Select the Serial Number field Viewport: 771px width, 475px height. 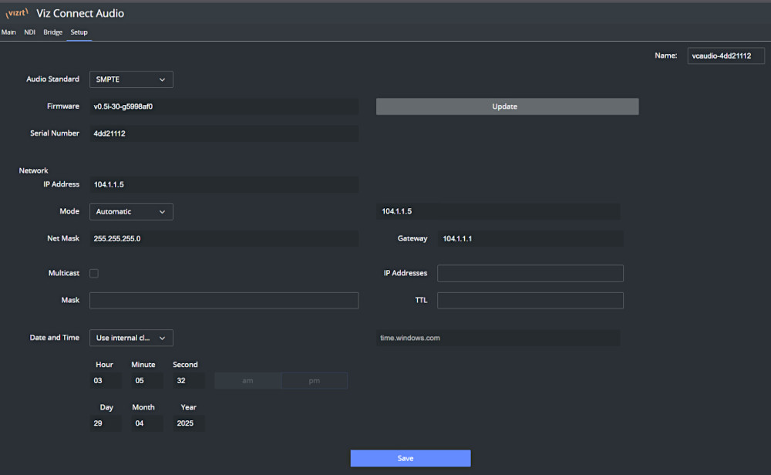(x=224, y=133)
